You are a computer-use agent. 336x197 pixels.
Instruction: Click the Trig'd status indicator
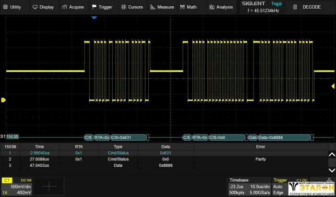[277, 4]
